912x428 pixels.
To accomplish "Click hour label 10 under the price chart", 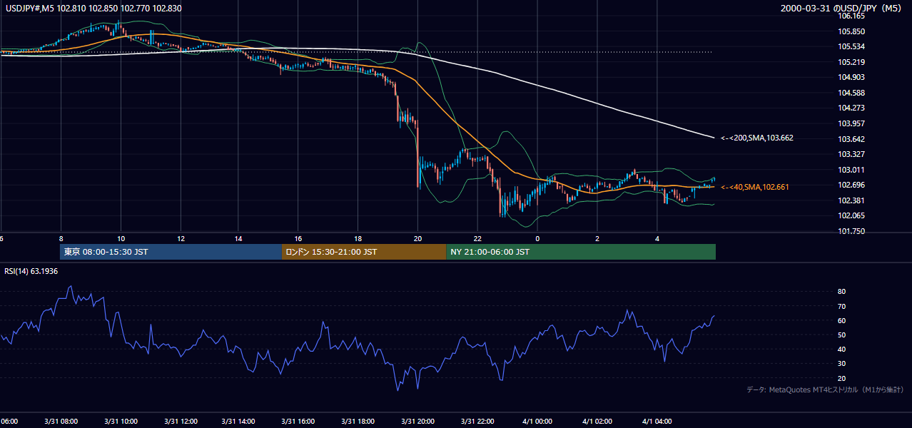I will coord(121,239).
